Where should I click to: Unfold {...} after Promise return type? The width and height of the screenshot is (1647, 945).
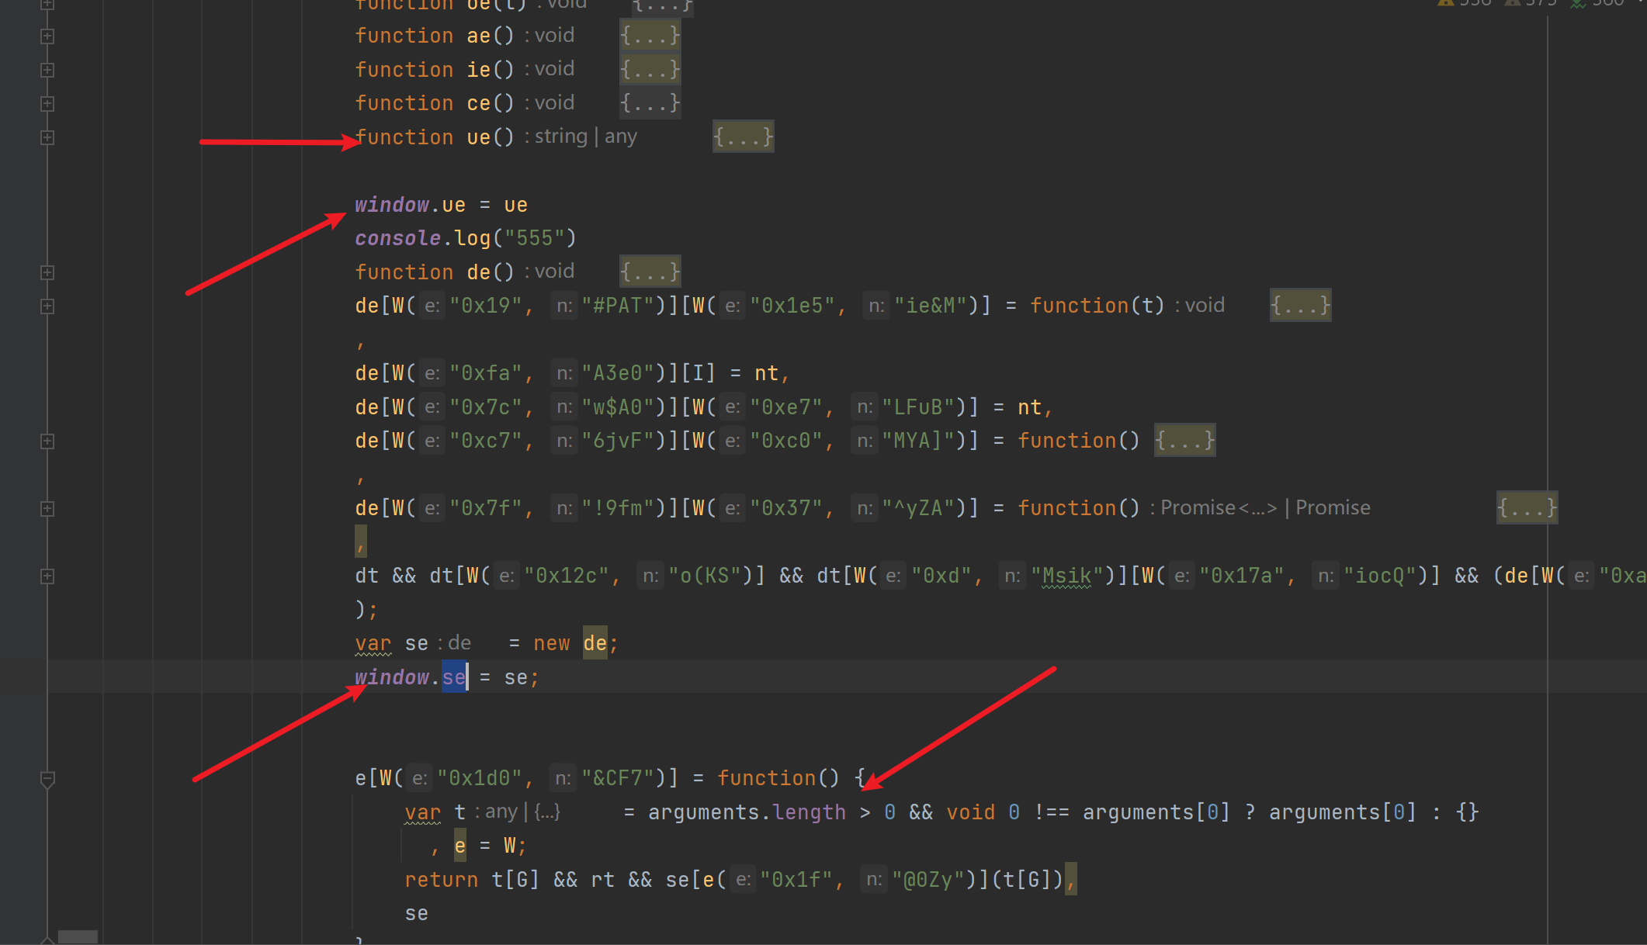(x=1527, y=508)
